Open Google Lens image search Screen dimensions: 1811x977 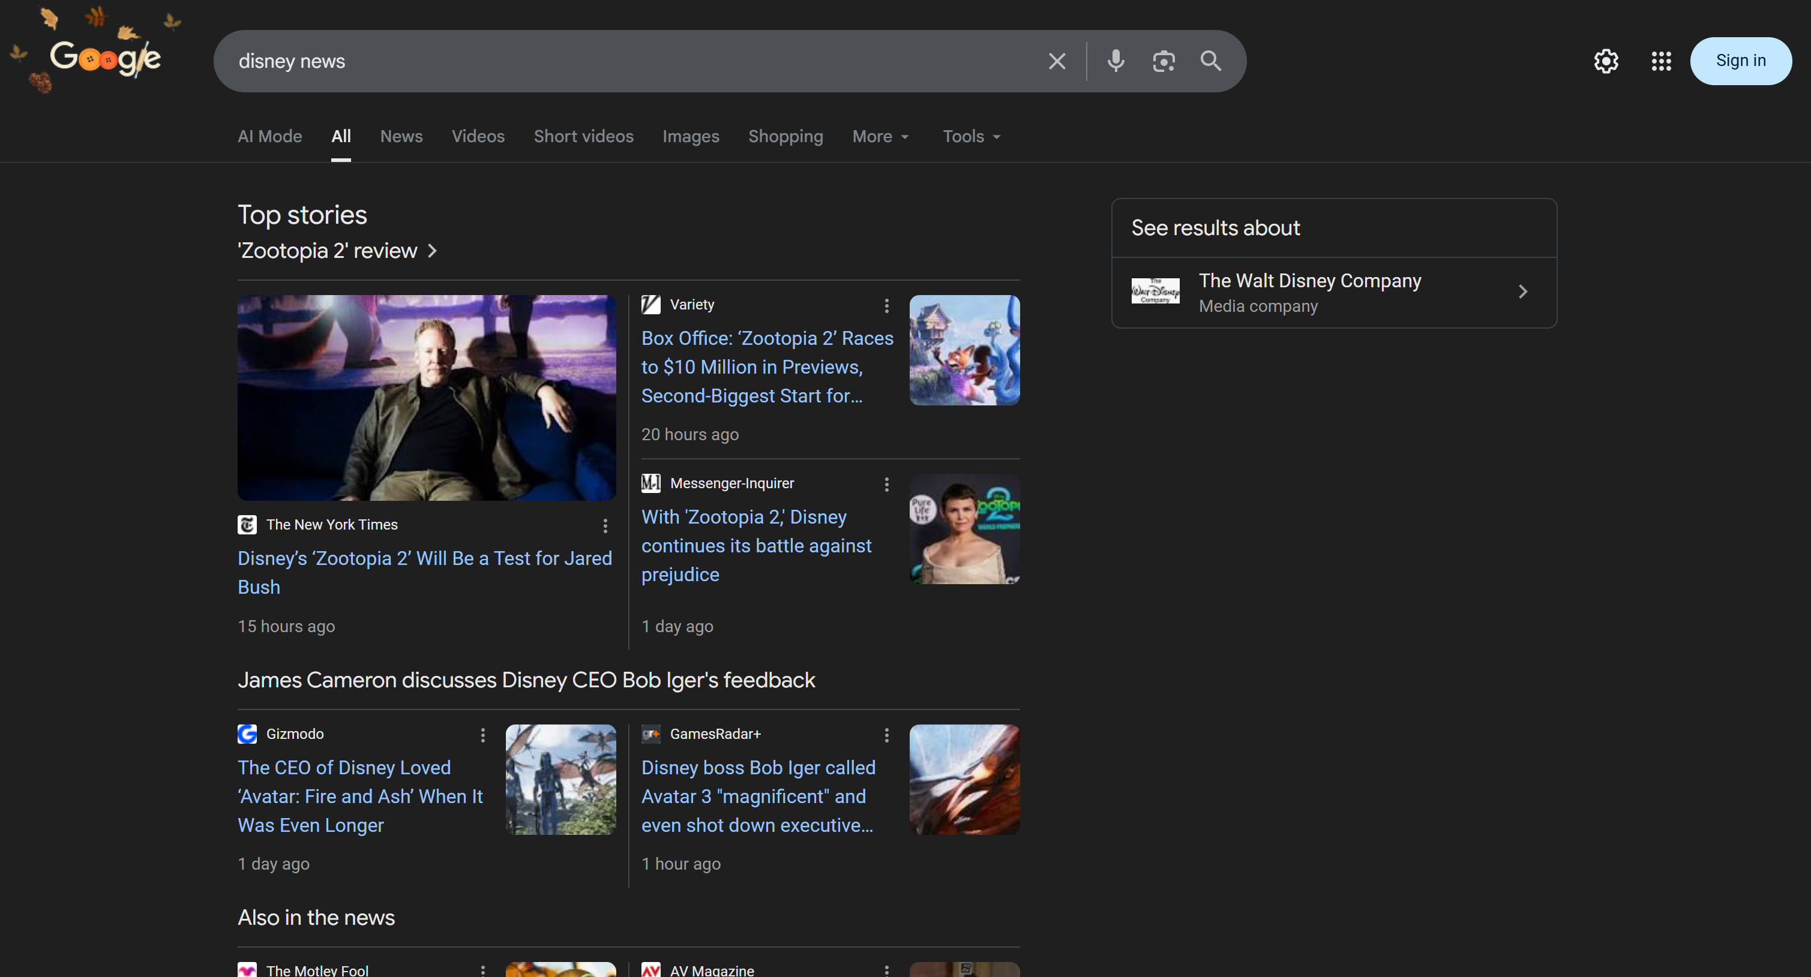1164,61
